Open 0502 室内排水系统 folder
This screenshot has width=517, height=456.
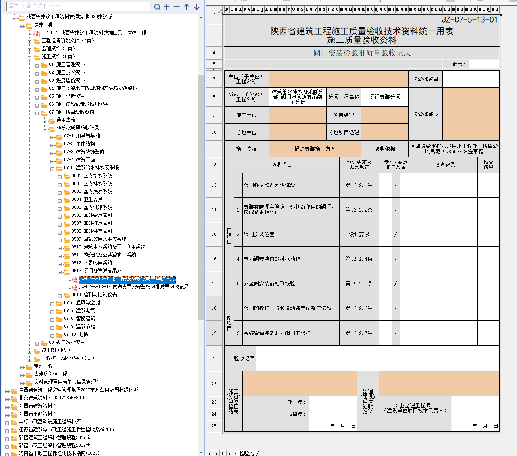[x=92, y=183]
